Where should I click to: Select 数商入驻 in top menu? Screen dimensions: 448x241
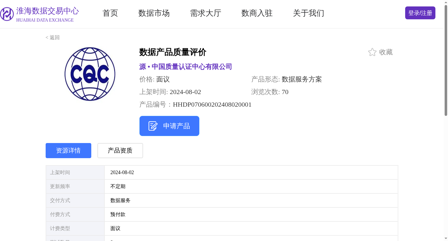click(257, 13)
